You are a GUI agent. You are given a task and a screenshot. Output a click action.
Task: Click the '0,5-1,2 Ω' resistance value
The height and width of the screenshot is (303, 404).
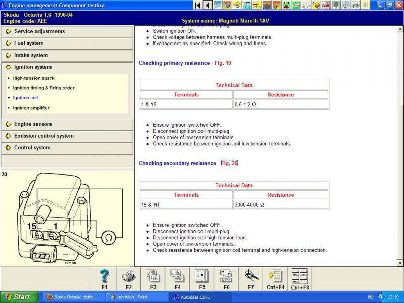click(x=245, y=105)
